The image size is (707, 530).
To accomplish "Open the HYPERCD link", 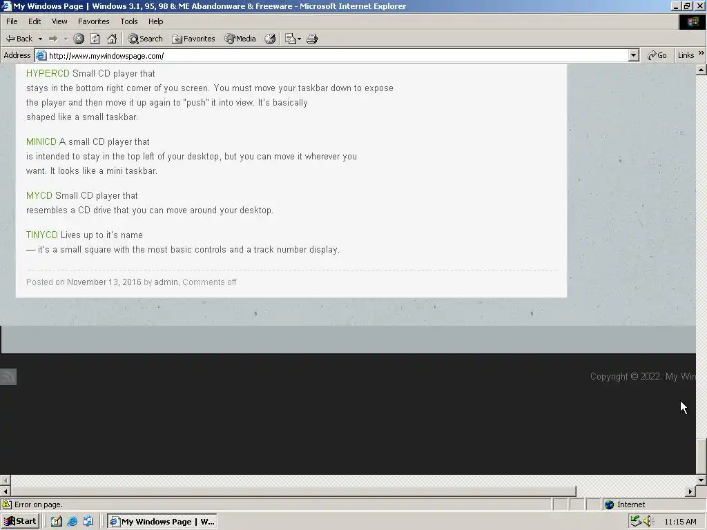I will (48, 73).
